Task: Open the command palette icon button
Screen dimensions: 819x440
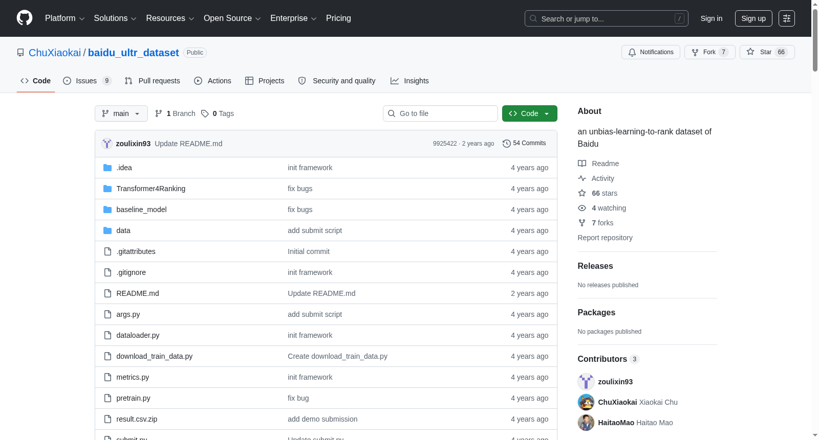Action: click(x=787, y=18)
